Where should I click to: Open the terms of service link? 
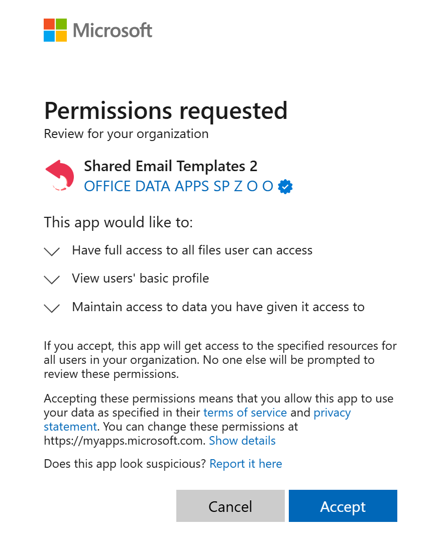pos(245,412)
